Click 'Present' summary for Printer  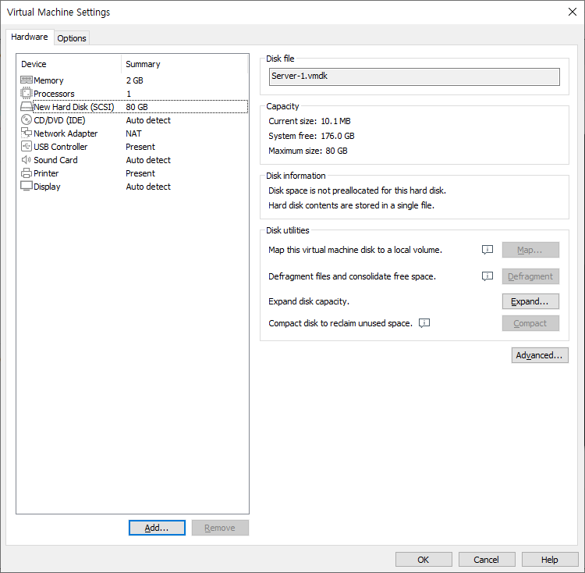click(x=140, y=173)
